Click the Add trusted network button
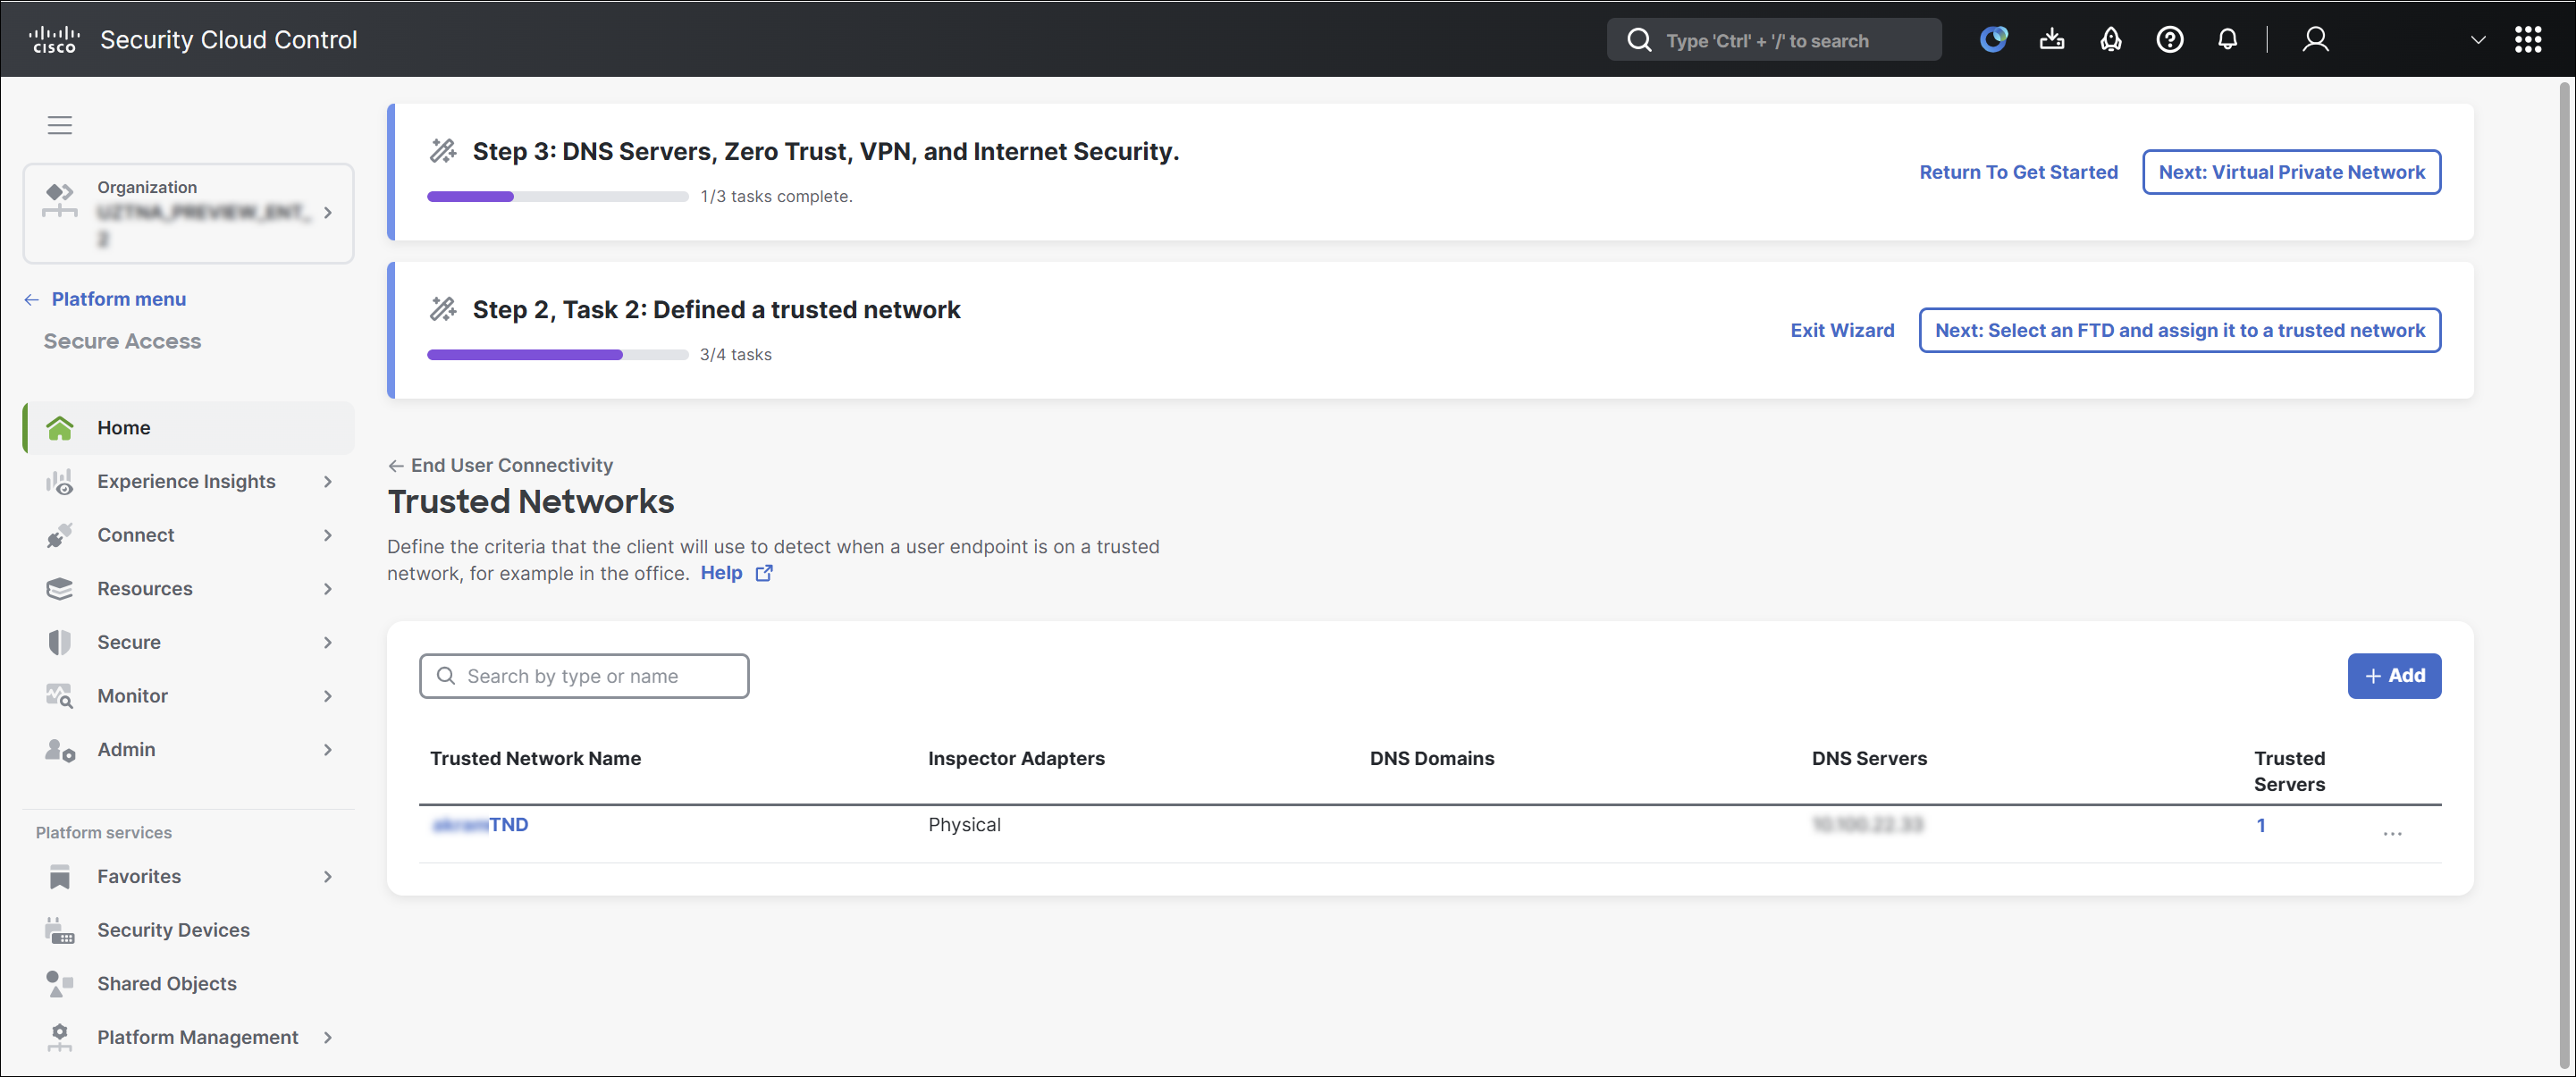Viewport: 2576px width, 1077px height. coord(2394,676)
